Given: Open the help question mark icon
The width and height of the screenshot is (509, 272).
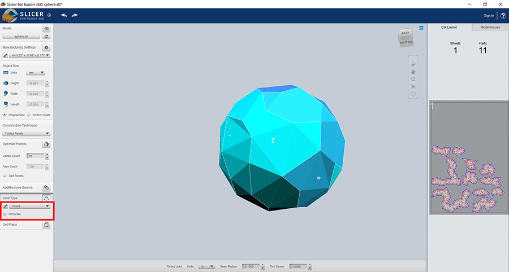Looking at the screenshot, I should 503,16.
